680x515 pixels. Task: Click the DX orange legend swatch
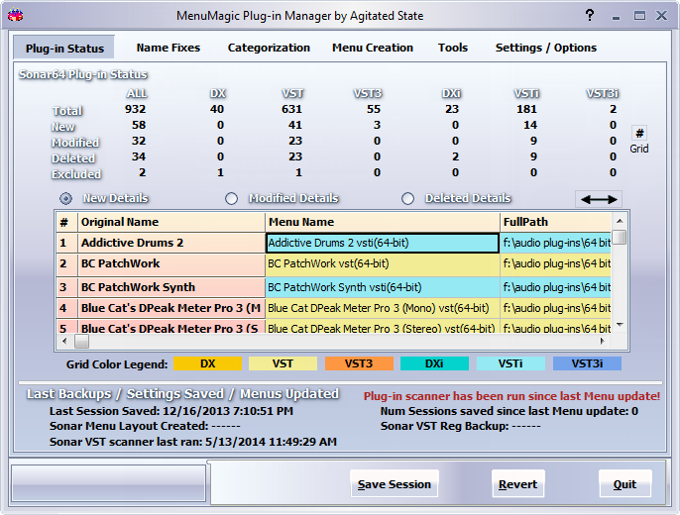click(x=208, y=363)
